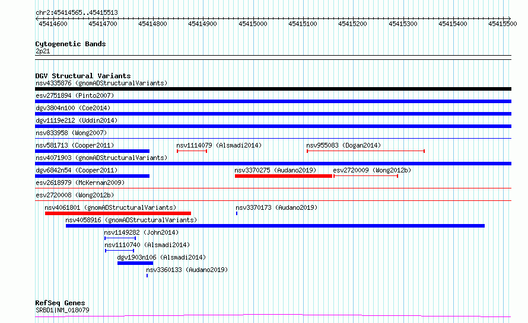Click the chr2:45414565..45415513 region label
The image size is (528, 323).
coord(77,13)
